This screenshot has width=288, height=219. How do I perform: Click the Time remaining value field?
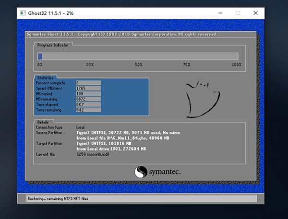(88, 109)
